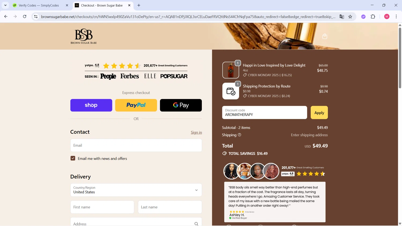Screen dimensions: 402x226
Task: Click the People magazine logo
Action: tap(108, 77)
